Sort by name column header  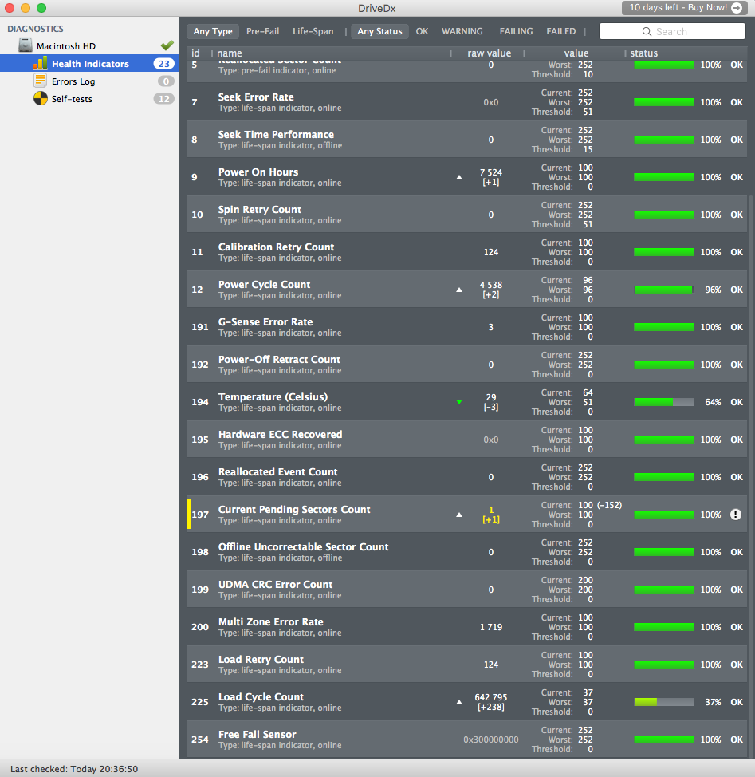click(x=230, y=53)
